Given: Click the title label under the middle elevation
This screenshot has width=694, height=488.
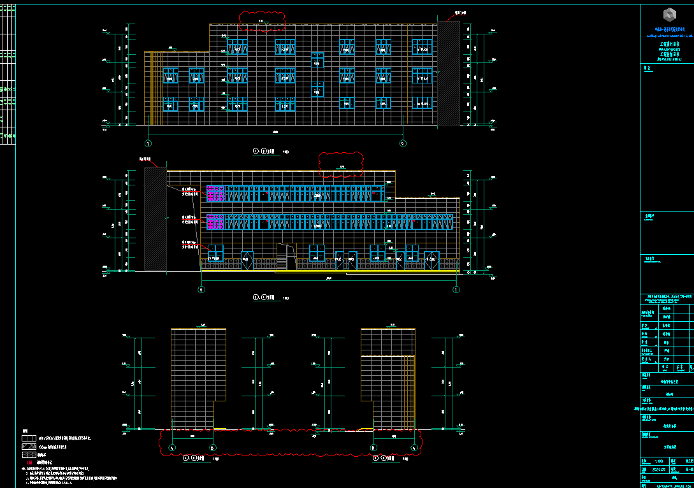Looking at the screenshot, I should [x=264, y=298].
